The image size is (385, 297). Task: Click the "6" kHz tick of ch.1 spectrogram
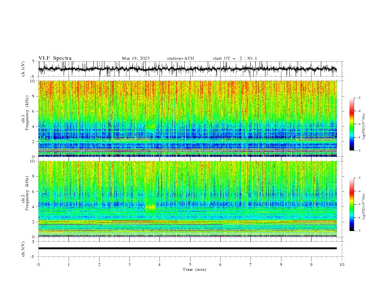click(x=34, y=112)
